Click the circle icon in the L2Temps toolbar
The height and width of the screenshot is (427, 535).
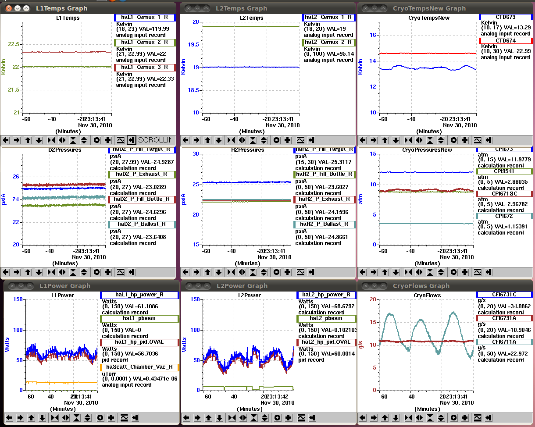pos(277,140)
